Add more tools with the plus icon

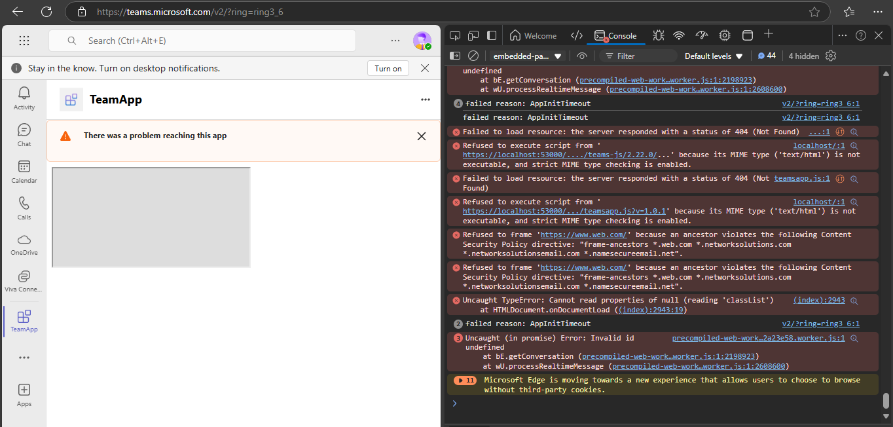click(769, 34)
